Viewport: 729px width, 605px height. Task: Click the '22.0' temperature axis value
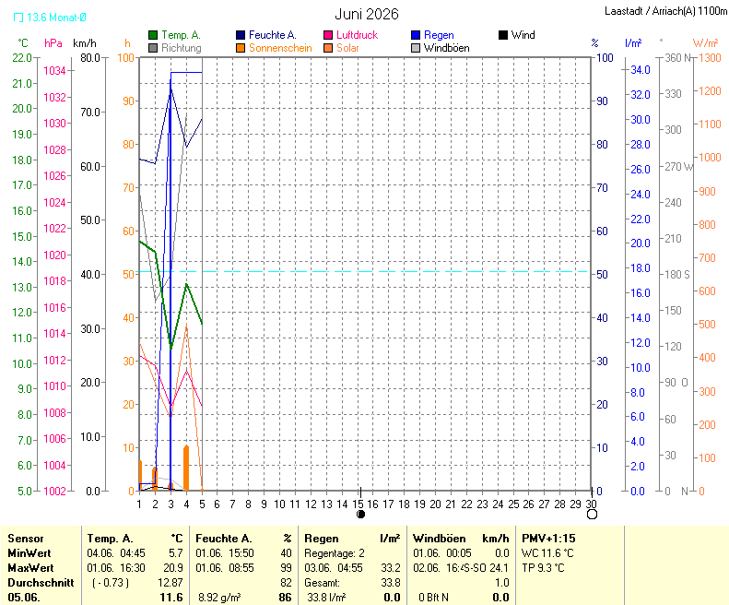(22, 58)
